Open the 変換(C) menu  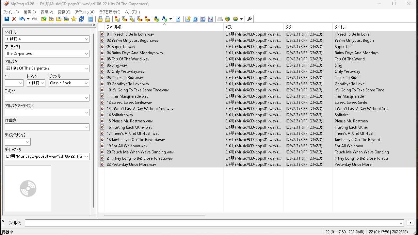[64, 12]
